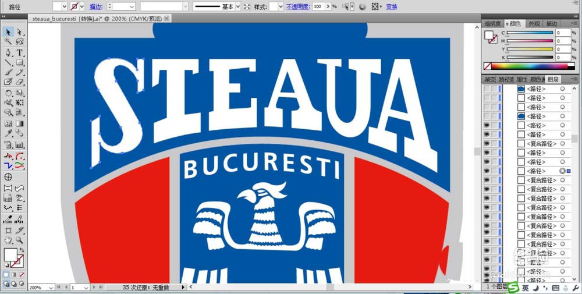The height and width of the screenshot is (294, 582).
Task: Activate the Type tool
Action: [20, 53]
